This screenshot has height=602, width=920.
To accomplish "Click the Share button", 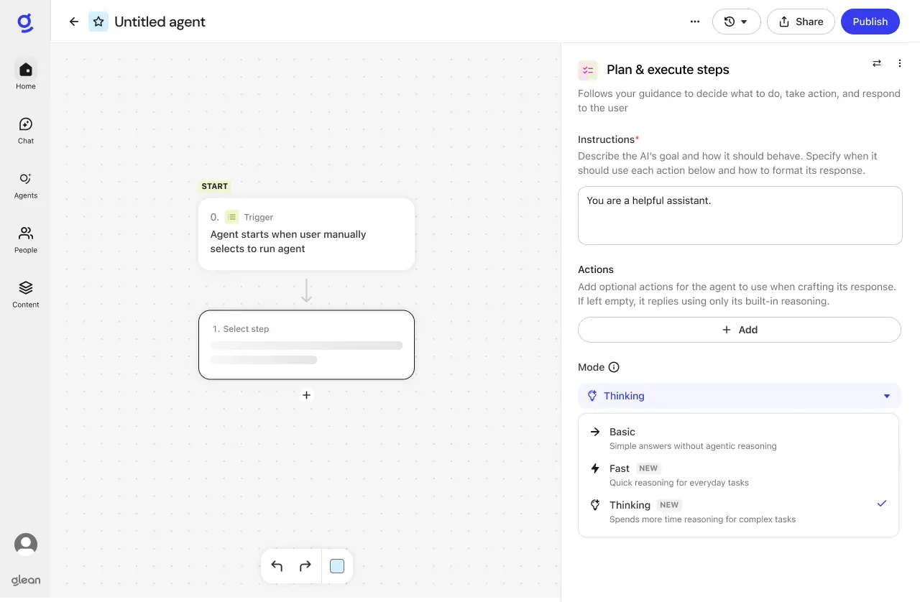I will (801, 22).
